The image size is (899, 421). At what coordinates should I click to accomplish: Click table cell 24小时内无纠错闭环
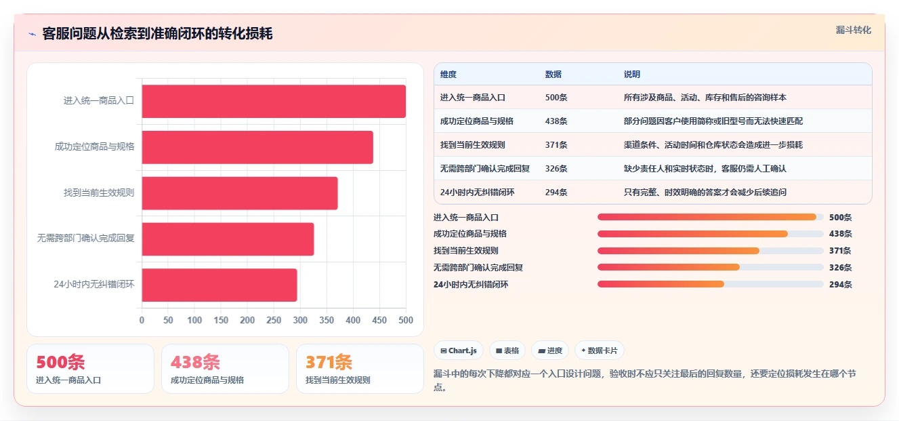(x=478, y=193)
